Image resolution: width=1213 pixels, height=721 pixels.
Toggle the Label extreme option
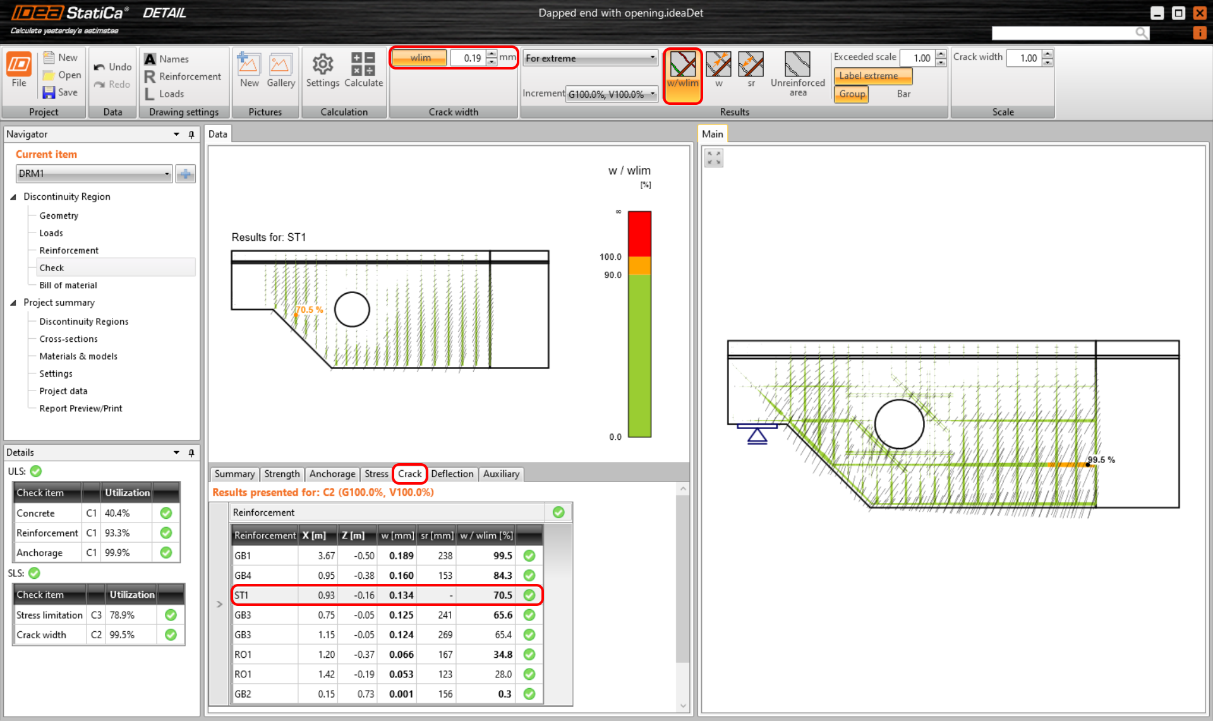(872, 76)
